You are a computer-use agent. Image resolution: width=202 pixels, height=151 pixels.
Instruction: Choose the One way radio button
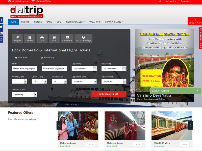pos(16,58)
